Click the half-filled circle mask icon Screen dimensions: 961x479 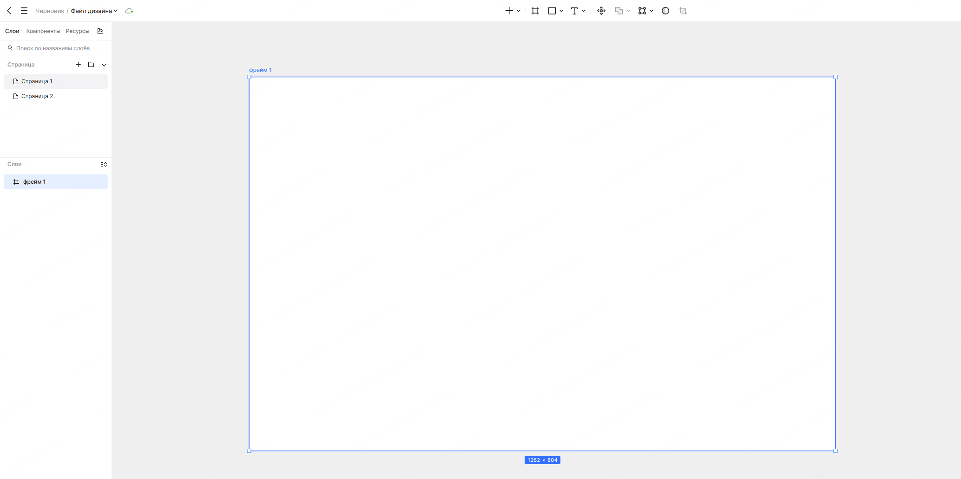tap(665, 11)
